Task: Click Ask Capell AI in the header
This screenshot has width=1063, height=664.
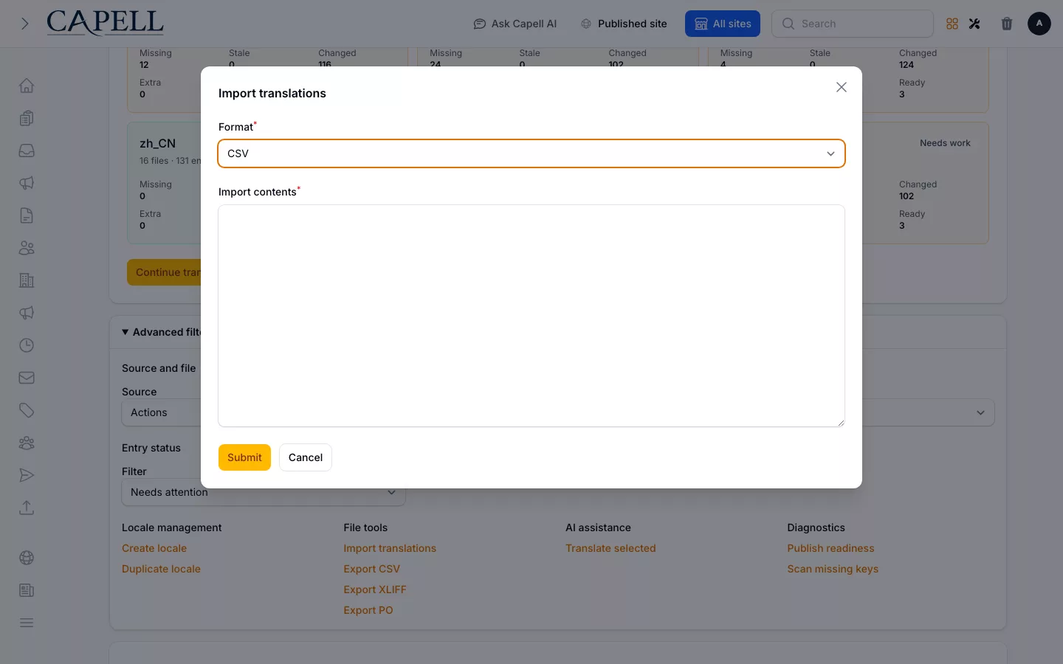Action: tap(515, 24)
